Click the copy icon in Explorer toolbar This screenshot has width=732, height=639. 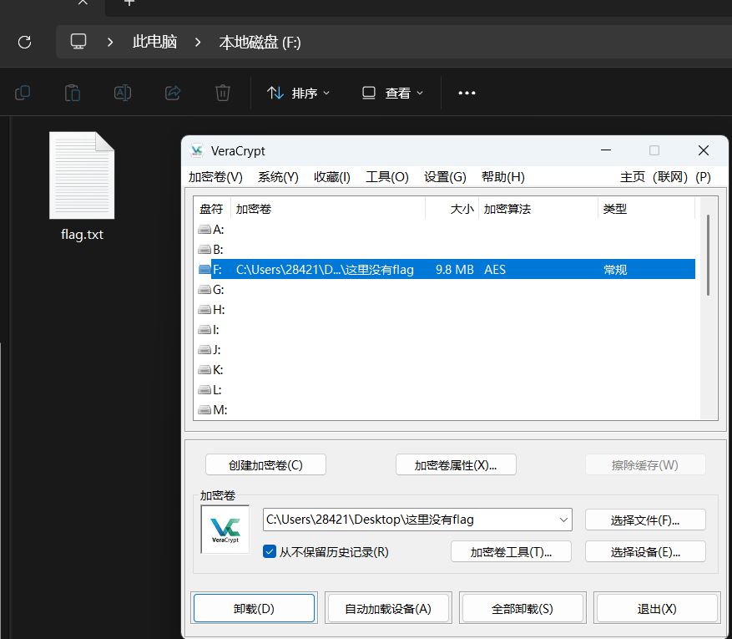tap(23, 93)
